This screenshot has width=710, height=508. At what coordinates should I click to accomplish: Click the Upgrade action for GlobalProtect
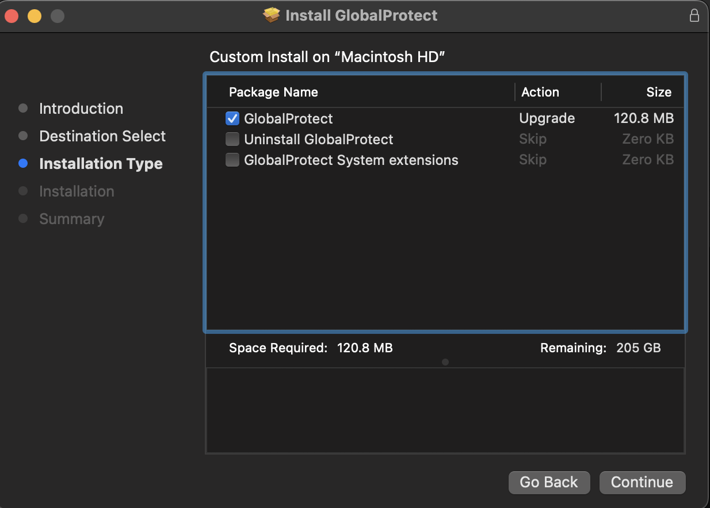(547, 119)
